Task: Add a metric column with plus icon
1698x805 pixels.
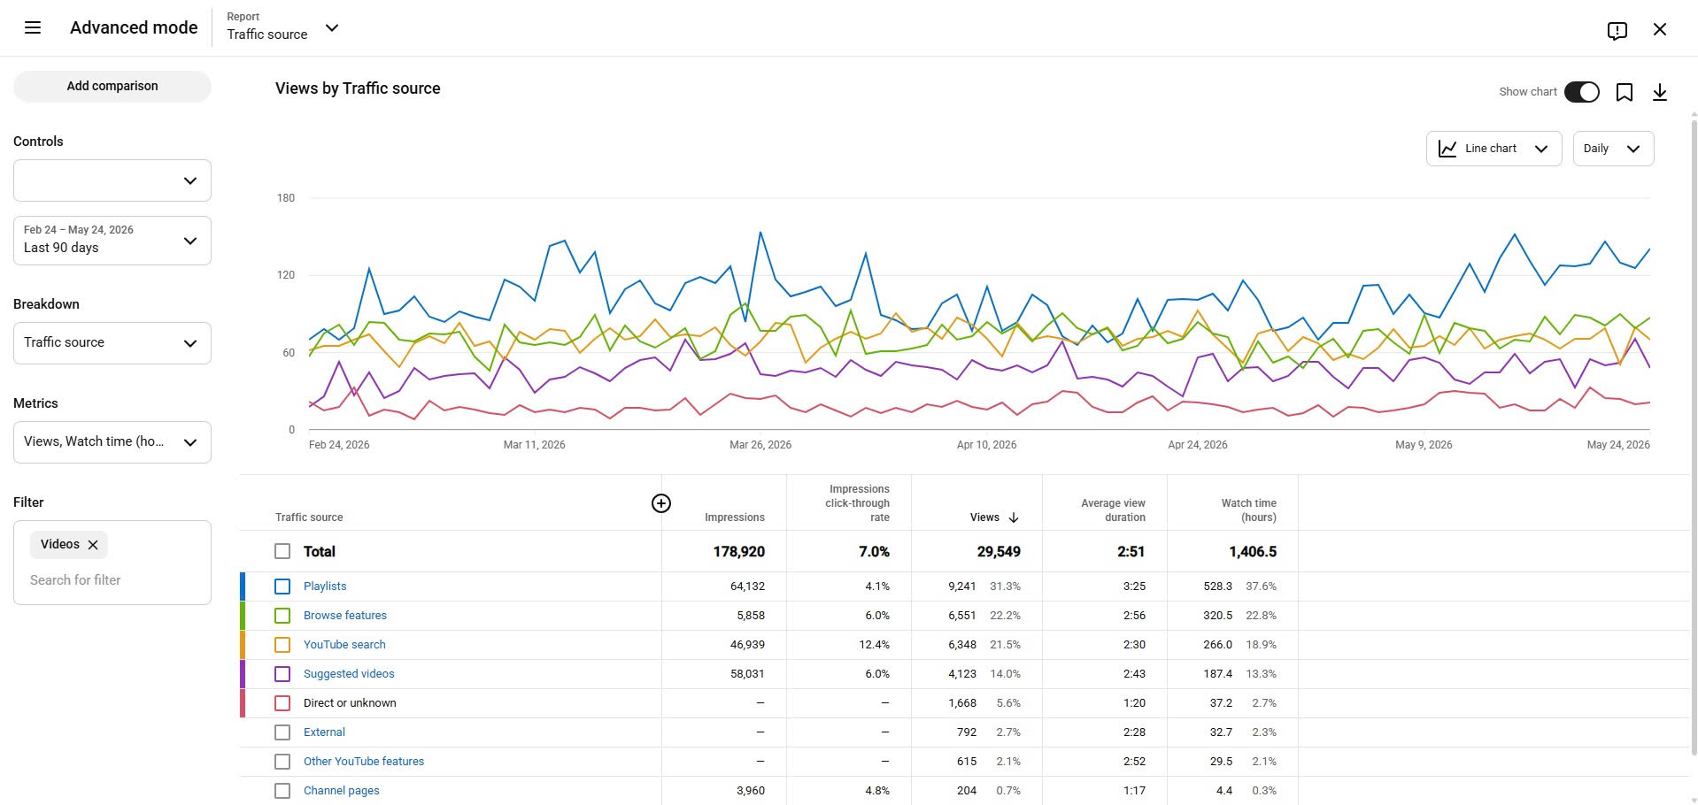Action: pyautogui.click(x=661, y=503)
